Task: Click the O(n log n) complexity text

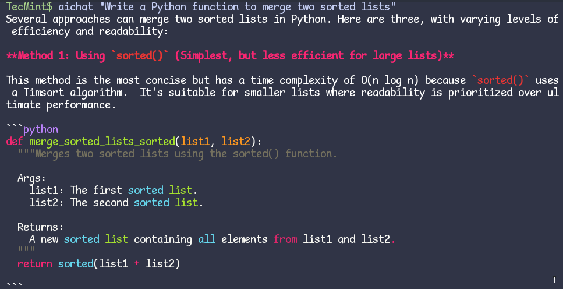Action: click(390, 80)
